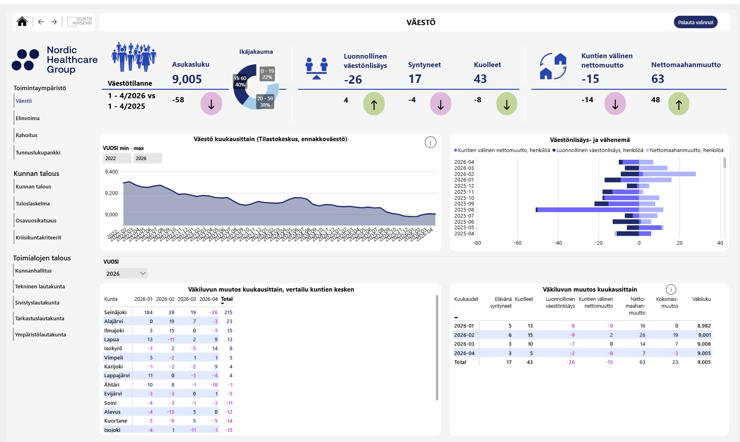Click the home icon in top bar

point(22,22)
